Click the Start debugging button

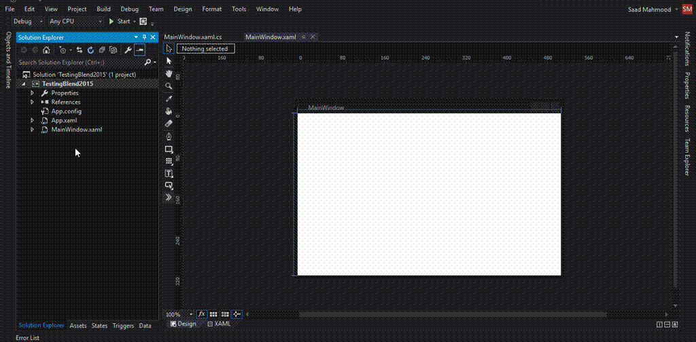point(120,21)
